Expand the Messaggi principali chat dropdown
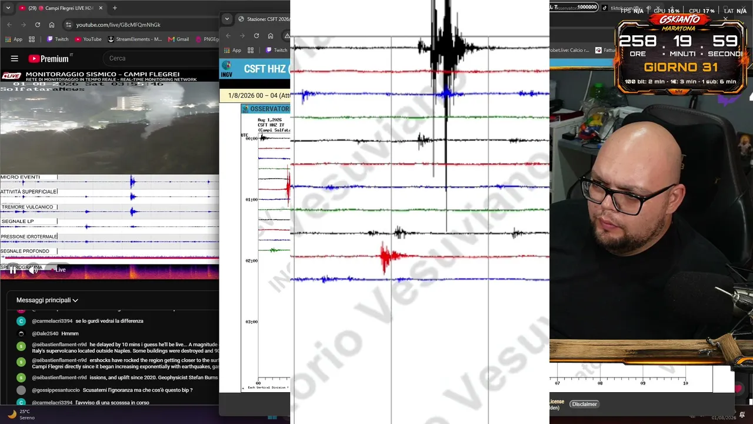Viewport: 753px width, 424px height. [47, 300]
